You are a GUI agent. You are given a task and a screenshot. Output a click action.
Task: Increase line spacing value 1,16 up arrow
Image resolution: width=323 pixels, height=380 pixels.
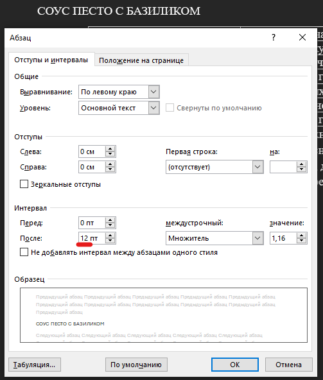[x=302, y=236]
